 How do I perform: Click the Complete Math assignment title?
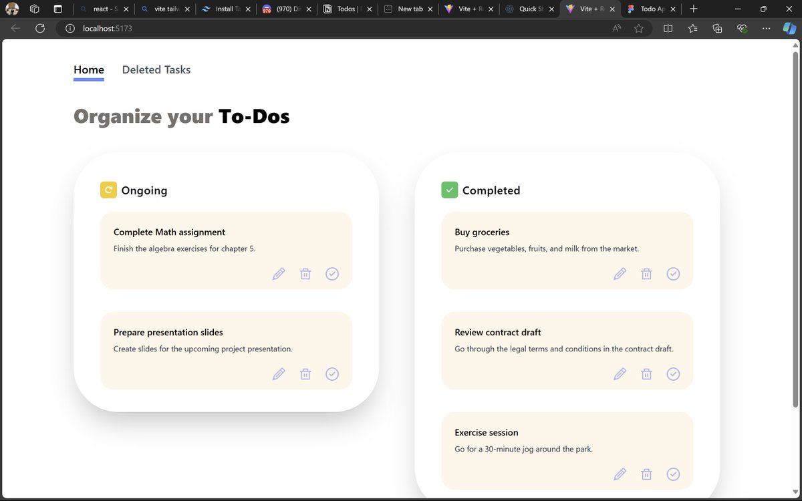coord(169,232)
